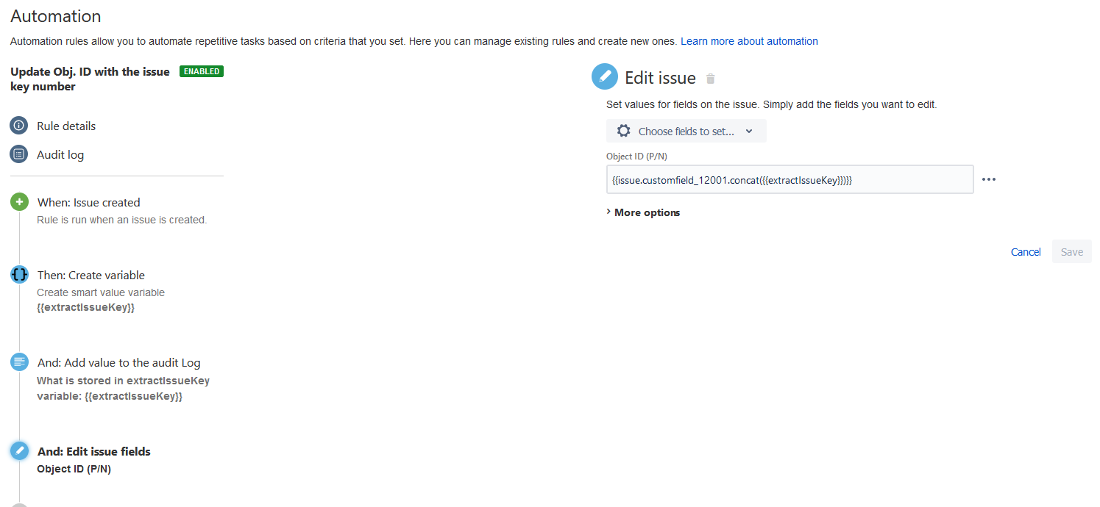Click the gear icon in Choose fields button
Screen dimensions: 1100x507
click(623, 131)
